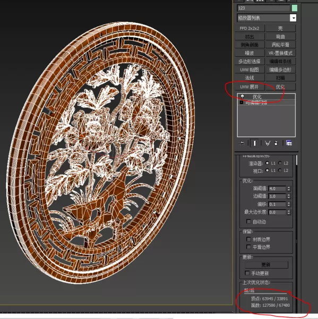This screenshot has width=318, height=319.
Task: Apply the 法线 modifier
Action: 250,77
